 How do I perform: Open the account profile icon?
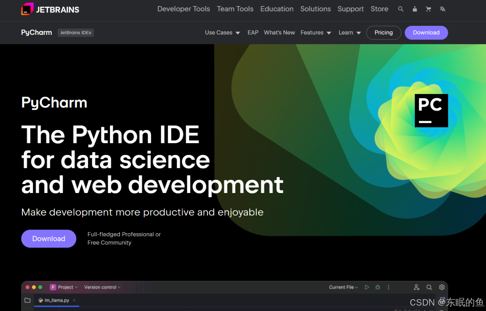tap(415, 9)
